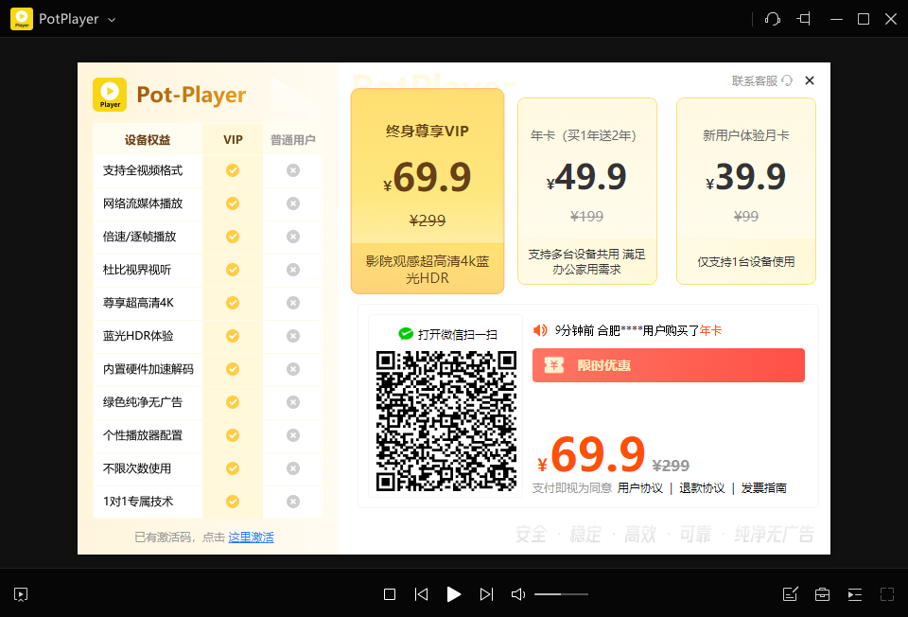This screenshot has width=908, height=617.
Task: Click the VIP column header
Action: tap(233, 140)
